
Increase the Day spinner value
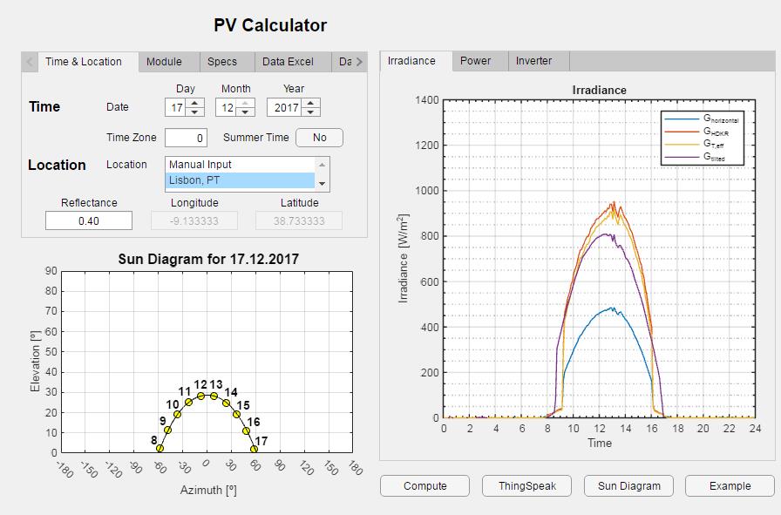tap(195, 103)
